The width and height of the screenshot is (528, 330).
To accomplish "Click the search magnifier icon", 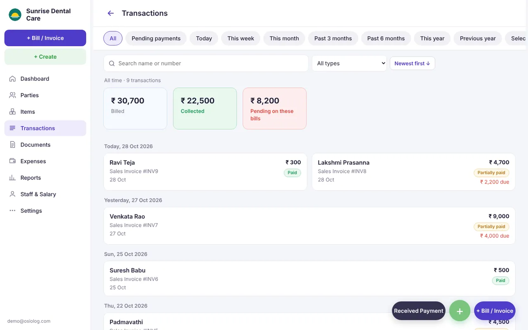I will pos(112,64).
